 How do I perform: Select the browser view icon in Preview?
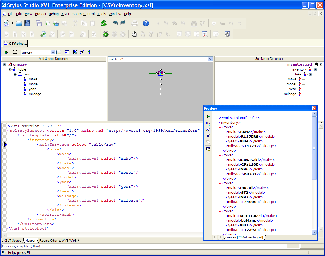click(x=208, y=130)
